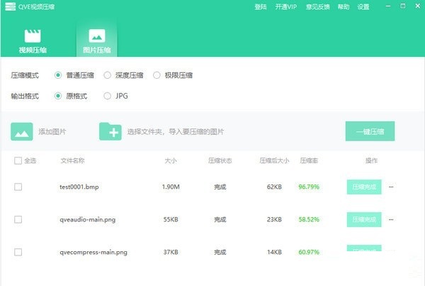Open the help (帮助) menu
425x286 pixels.
coord(344,7)
